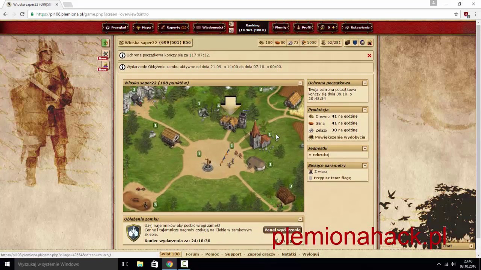Collapse the Oblężenie zamku panel
Screen dimensions: 481x270
click(300, 219)
